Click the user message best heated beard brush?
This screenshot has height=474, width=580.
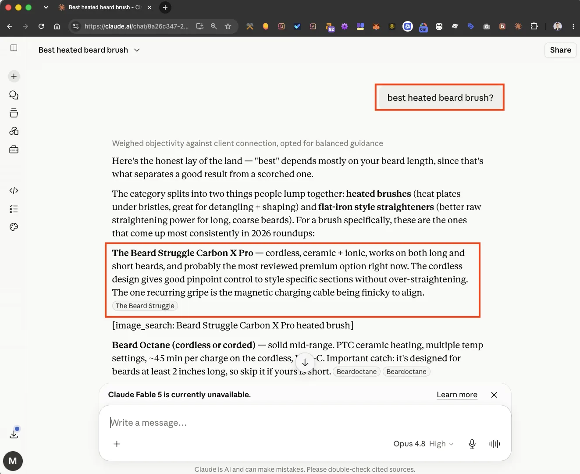coord(440,98)
